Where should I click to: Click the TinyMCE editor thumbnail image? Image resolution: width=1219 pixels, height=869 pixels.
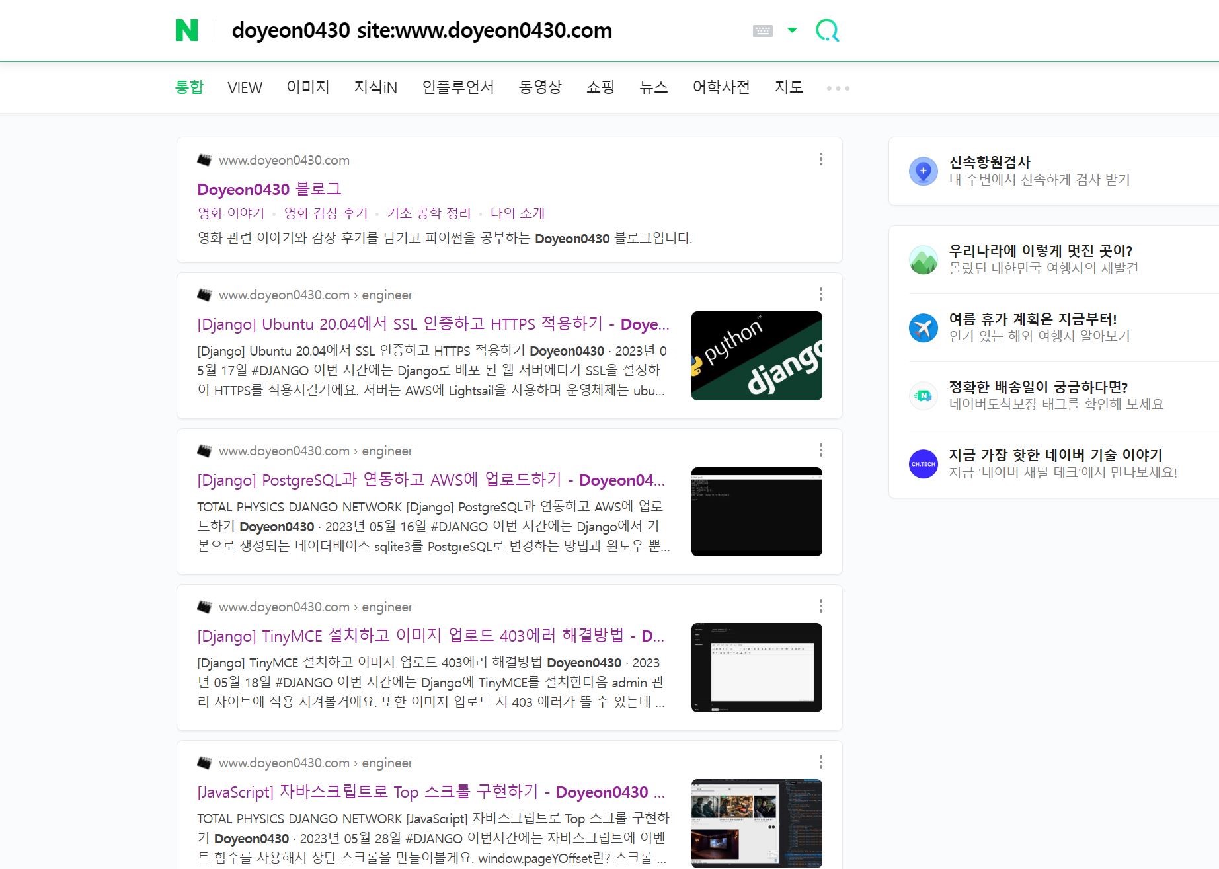[x=757, y=667]
